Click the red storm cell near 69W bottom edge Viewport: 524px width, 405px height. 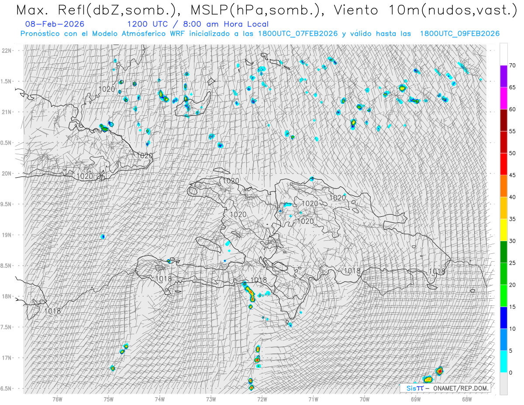[x=439, y=371]
